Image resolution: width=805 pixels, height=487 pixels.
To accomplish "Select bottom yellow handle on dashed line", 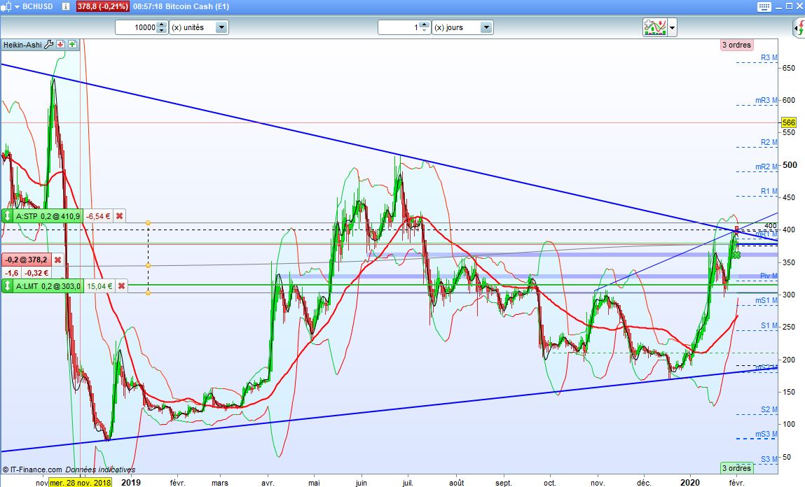I will point(149,292).
